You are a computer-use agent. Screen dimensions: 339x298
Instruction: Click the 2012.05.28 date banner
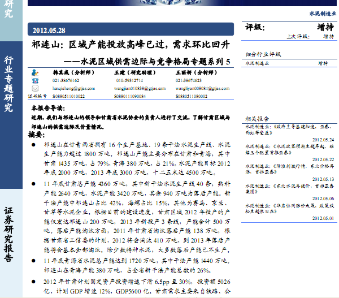click(x=49, y=30)
